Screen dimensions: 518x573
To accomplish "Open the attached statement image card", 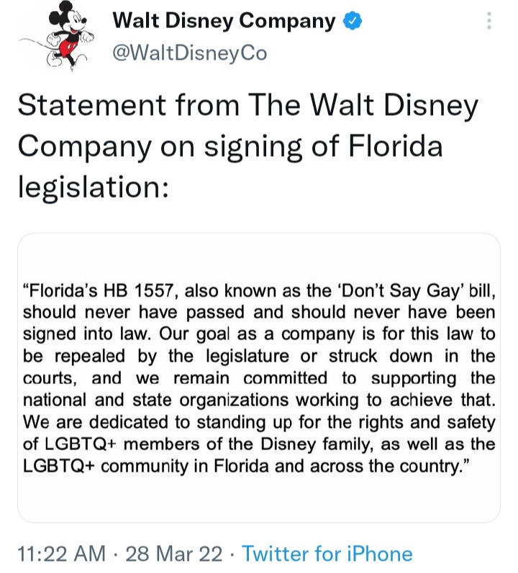I will pyautogui.click(x=258, y=377).
